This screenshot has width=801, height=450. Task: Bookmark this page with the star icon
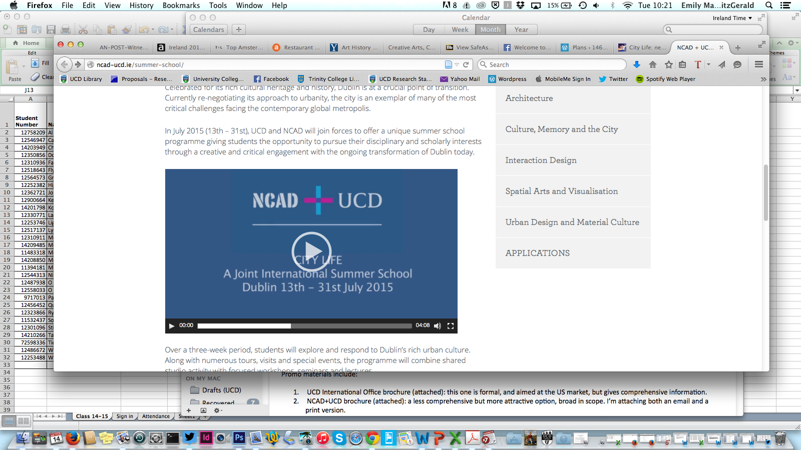[668, 64]
